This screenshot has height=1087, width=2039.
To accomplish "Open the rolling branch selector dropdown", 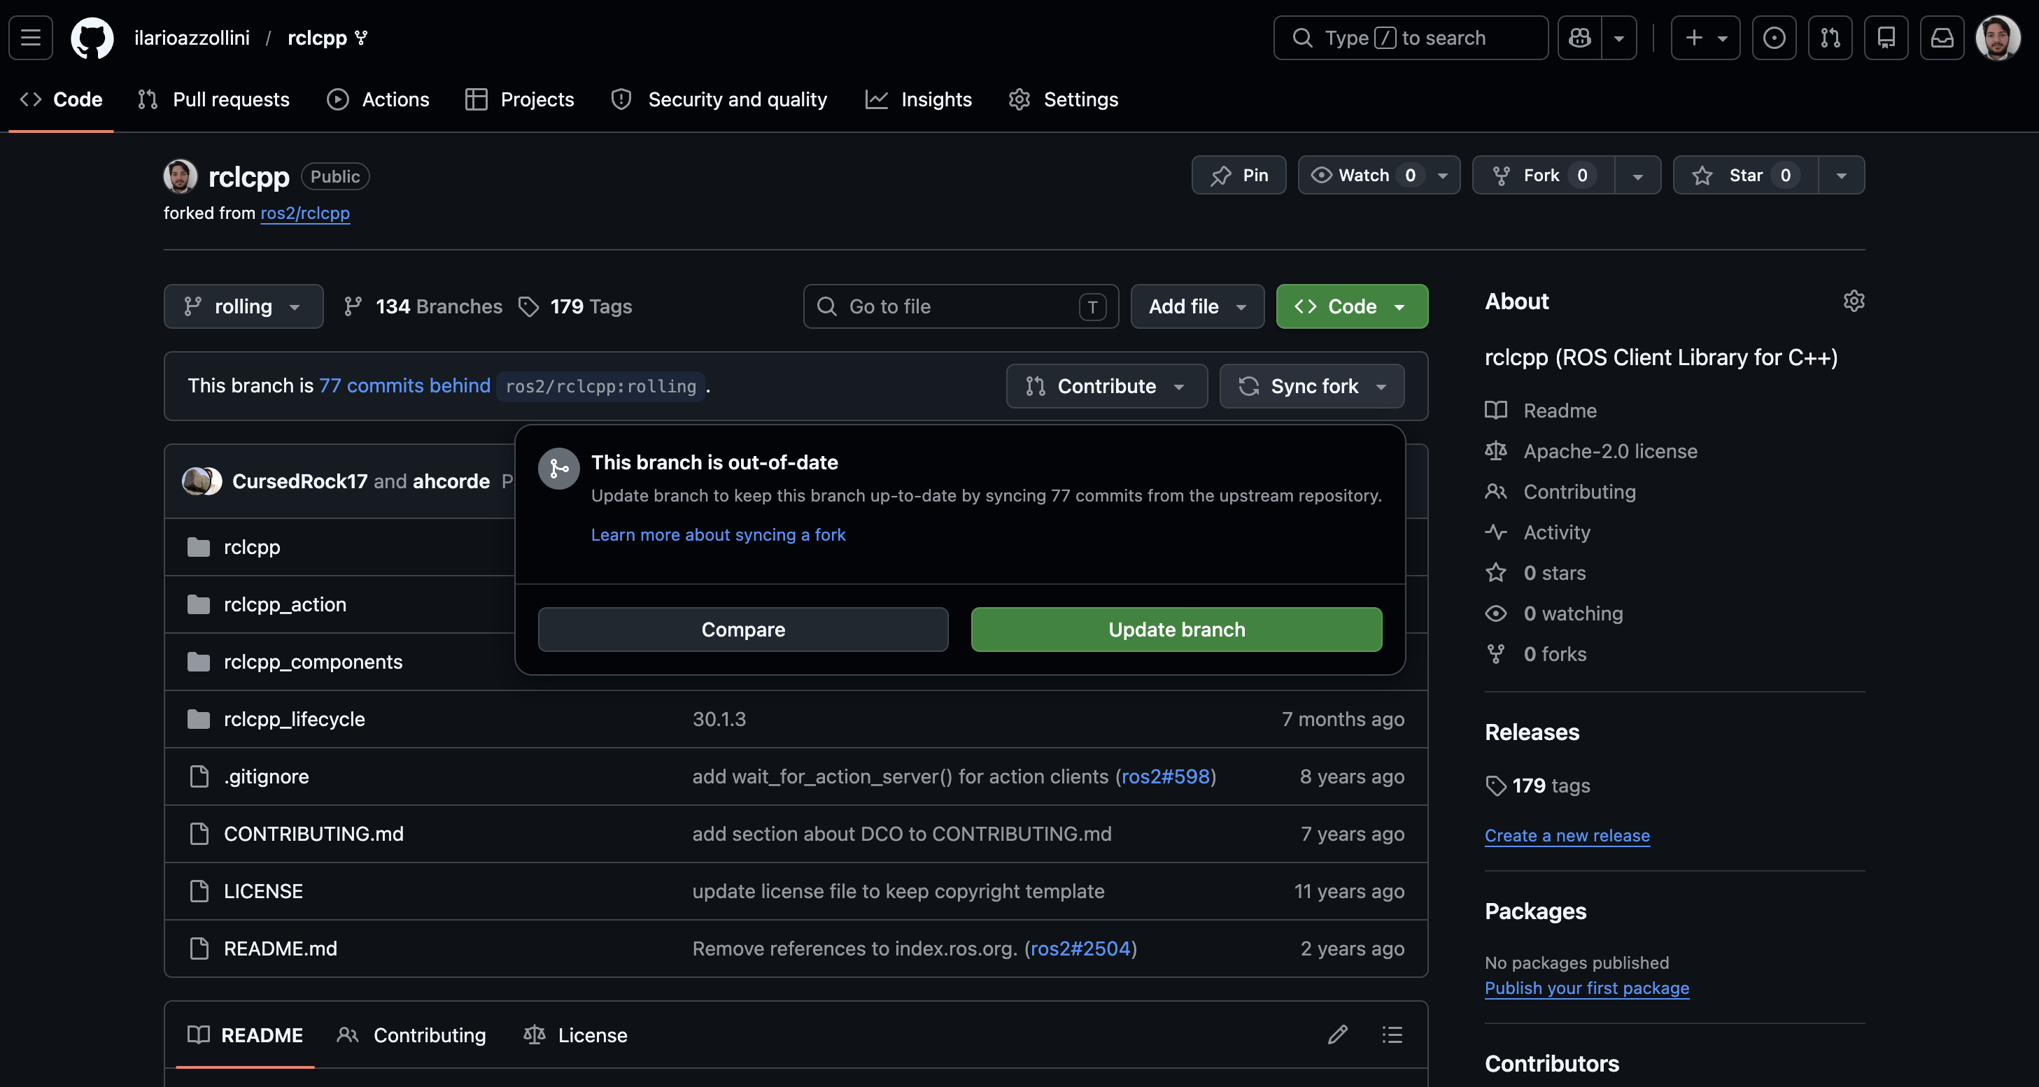I will [x=243, y=306].
